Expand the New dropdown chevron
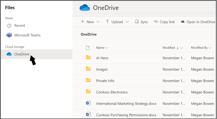The image size is (217, 119). click(x=98, y=22)
